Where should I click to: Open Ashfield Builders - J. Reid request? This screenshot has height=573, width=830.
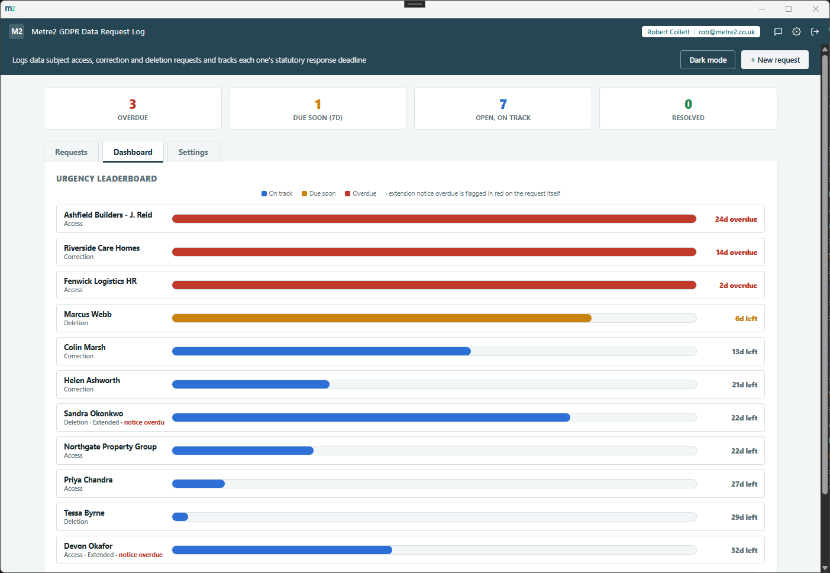coord(411,219)
